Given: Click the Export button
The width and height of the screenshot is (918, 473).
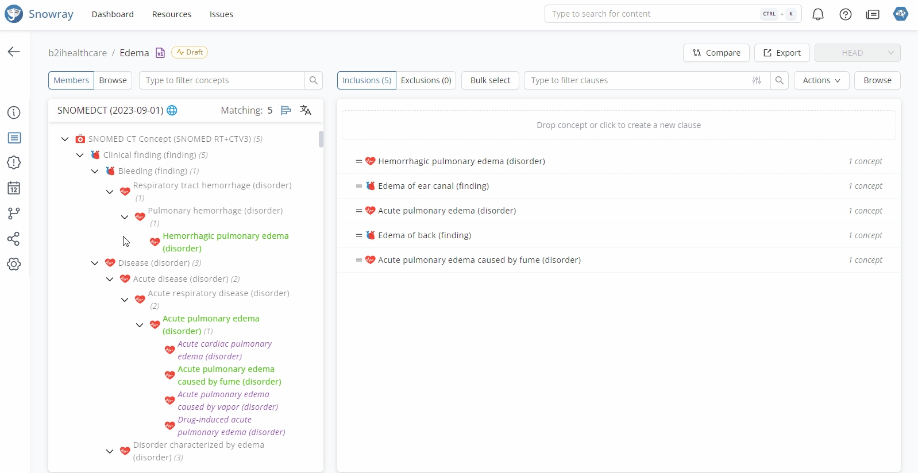Looking at the screenshot, I should (x=781, y=53).
